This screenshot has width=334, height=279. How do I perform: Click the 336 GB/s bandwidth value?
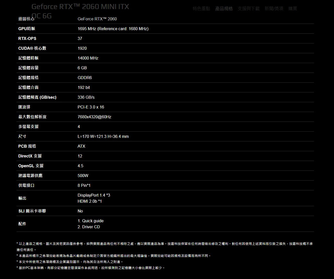[x=86, y=97]
